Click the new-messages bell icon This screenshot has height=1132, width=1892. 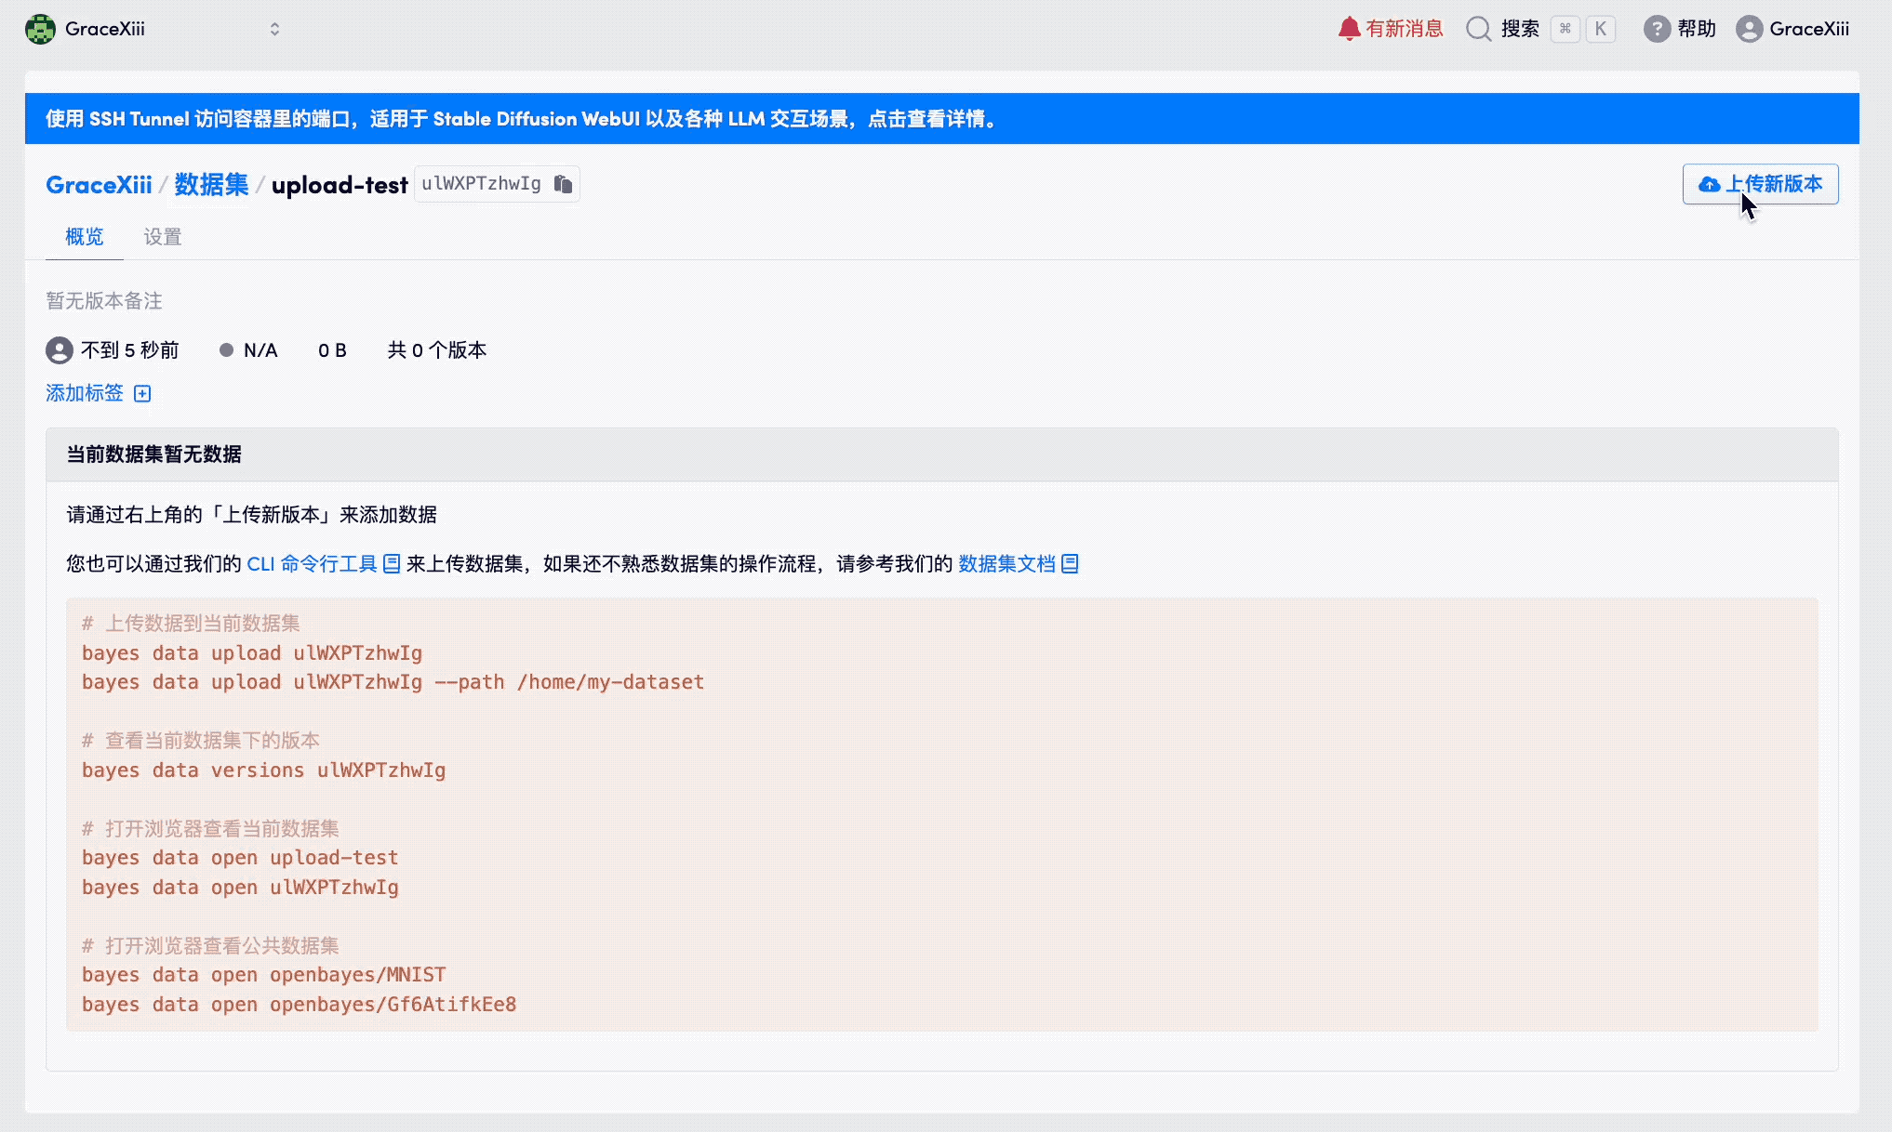tap(1349, 29)
